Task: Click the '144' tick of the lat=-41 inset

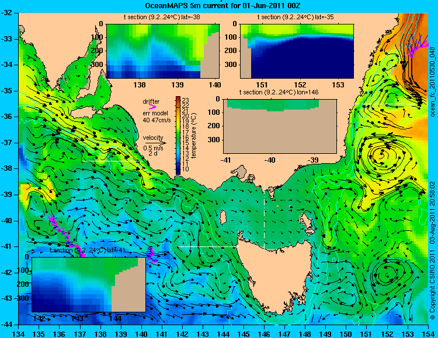Action: (116, 318)
